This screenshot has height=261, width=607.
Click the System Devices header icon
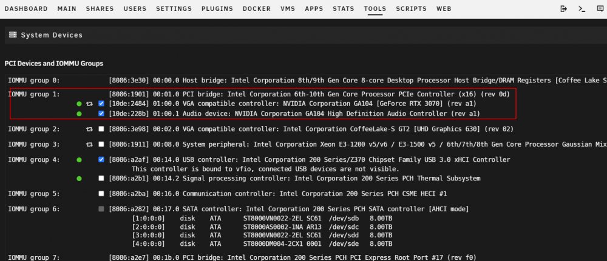click(13, 35)
